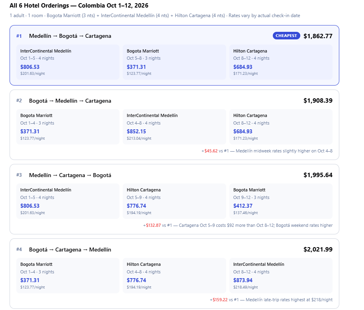Viewport: 364px width, 310px height.
Task: Click the #3 rank label
Action: coord(19,175)
